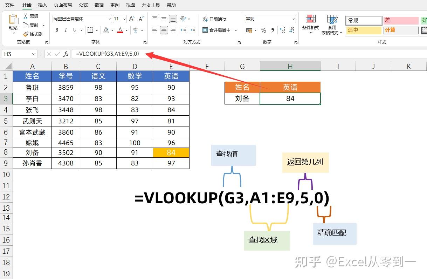The height and width of the screenshot is (279, 427).
Task: Switch to the 插入 ribbon tab
Action: click(x=42, y=5)
